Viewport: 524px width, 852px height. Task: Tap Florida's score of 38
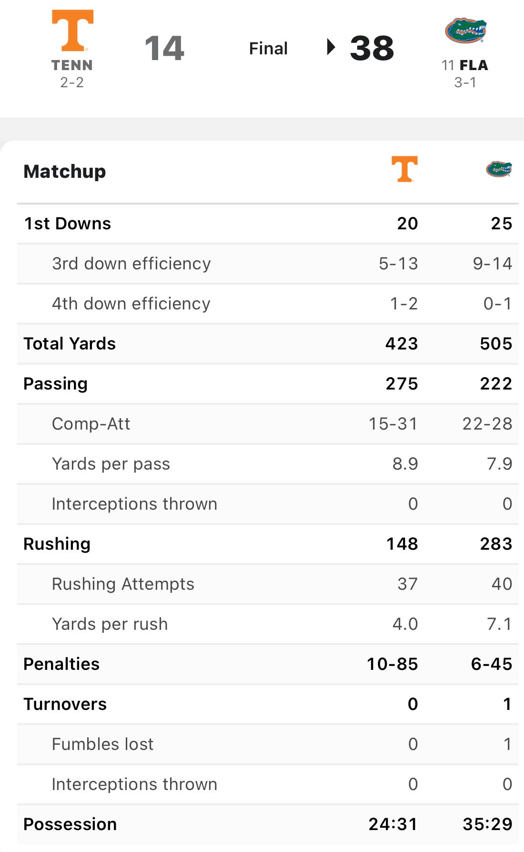(372, 48)
